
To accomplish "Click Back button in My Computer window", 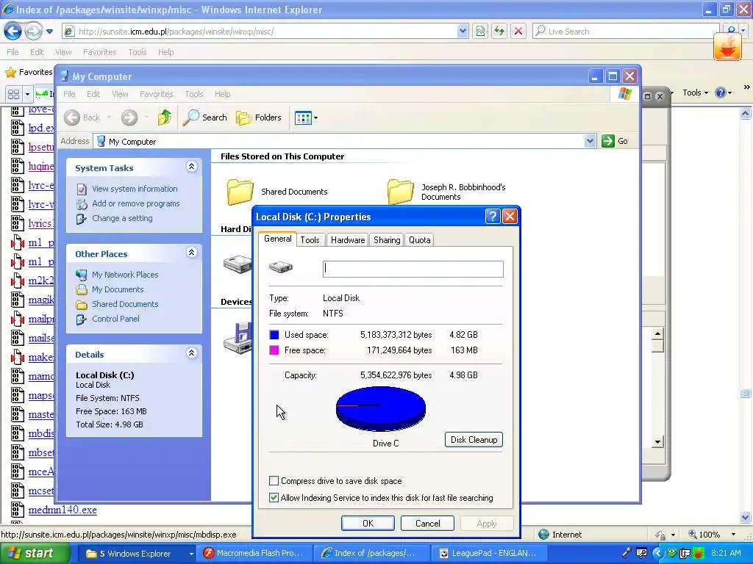I will 82,117.
